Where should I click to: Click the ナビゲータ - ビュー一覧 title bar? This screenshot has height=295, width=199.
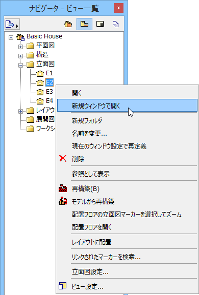point(64,8)
